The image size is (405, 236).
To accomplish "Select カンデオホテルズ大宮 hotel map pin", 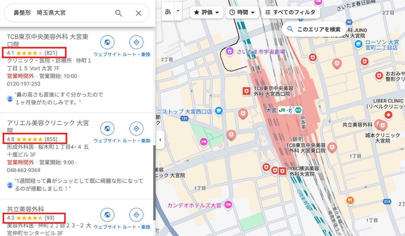I will (x=228, y=205).
